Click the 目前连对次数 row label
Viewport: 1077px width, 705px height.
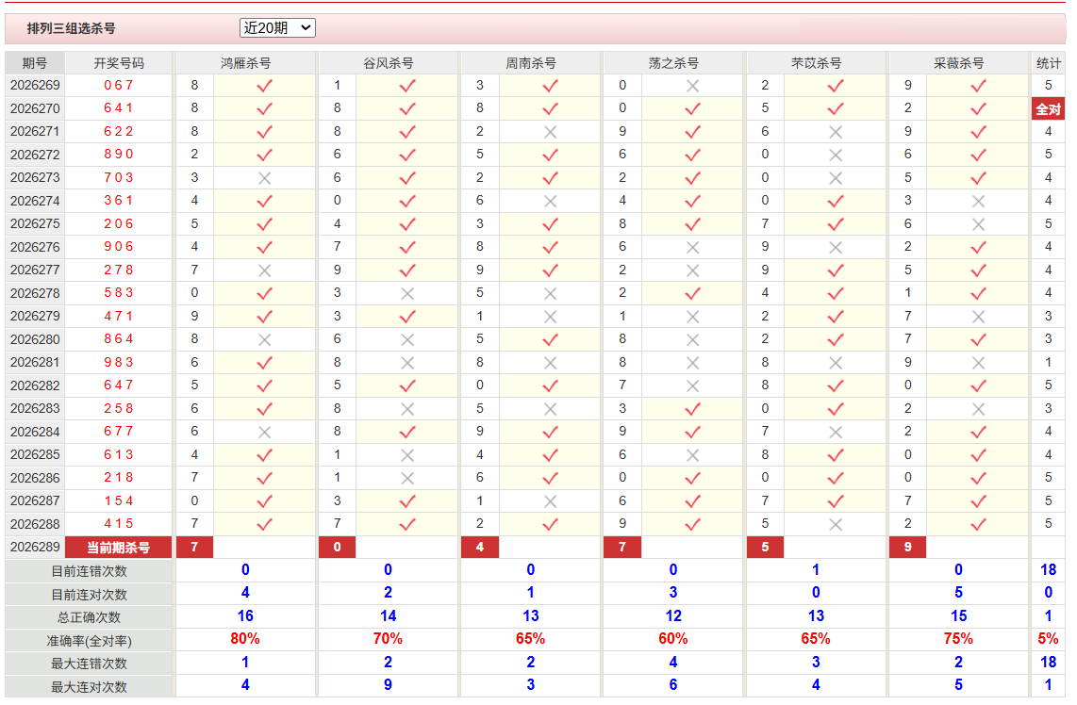(x=90, y=595)
